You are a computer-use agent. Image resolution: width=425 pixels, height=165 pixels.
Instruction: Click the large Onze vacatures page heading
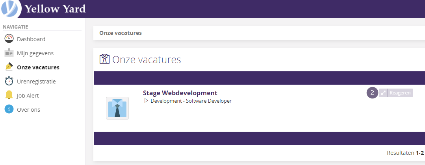click(x=147, y=59)
